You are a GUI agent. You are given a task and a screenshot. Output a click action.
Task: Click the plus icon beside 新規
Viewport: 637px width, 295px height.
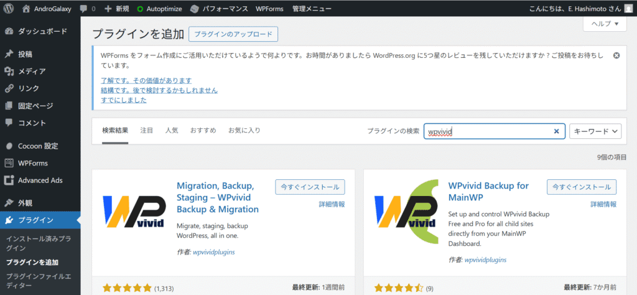tap(108, 8)
